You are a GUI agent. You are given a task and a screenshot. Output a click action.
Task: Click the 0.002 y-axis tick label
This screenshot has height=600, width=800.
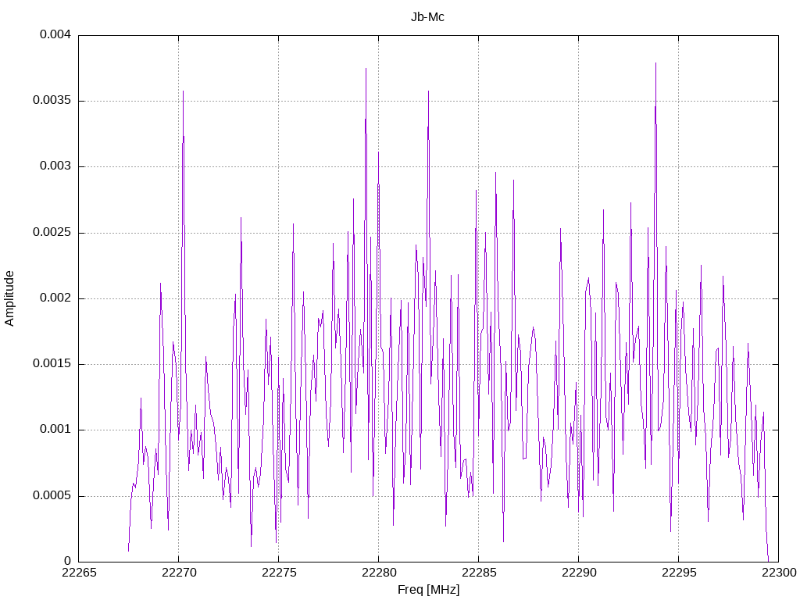pos(55,298)
